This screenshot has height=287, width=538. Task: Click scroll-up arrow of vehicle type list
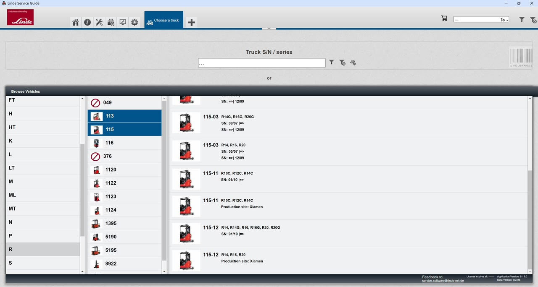click(82, 99)
